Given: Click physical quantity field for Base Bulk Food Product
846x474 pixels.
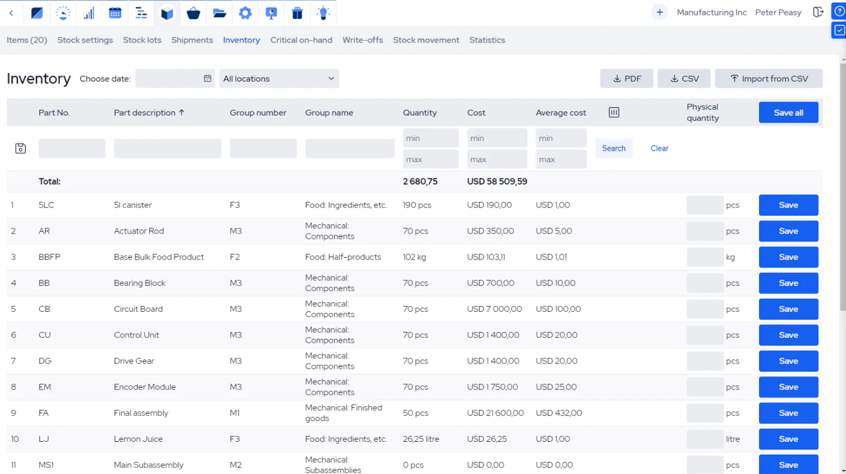Looking at the screenshot, I should coord(705,257).
